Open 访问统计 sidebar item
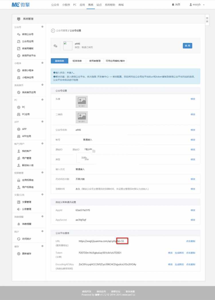Viewport: 215px width, 300px height. point(26,239)
